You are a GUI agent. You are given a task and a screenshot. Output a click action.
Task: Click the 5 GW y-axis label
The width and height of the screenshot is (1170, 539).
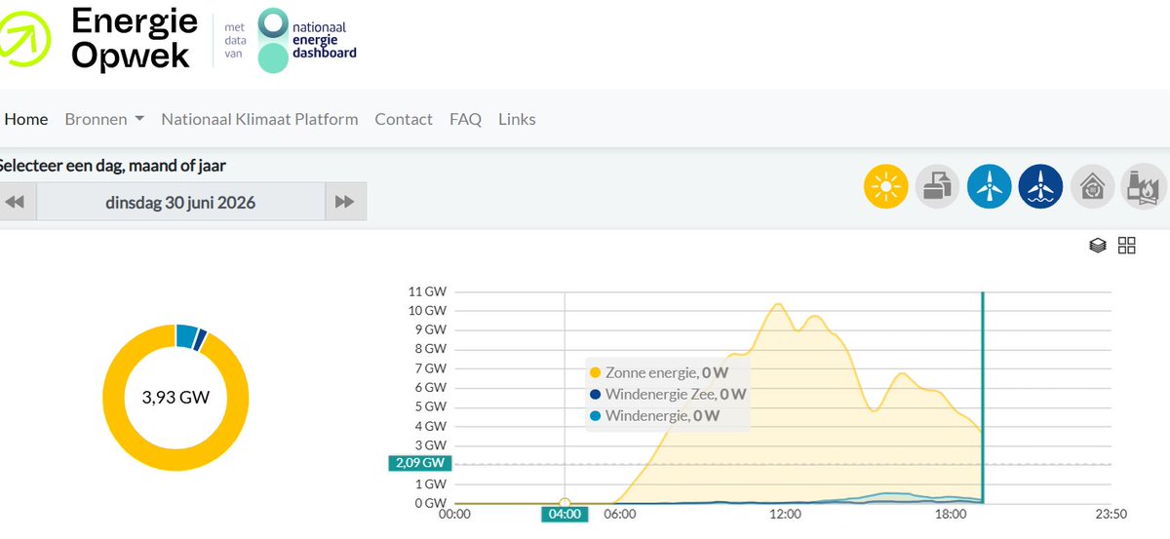(432, 406)
